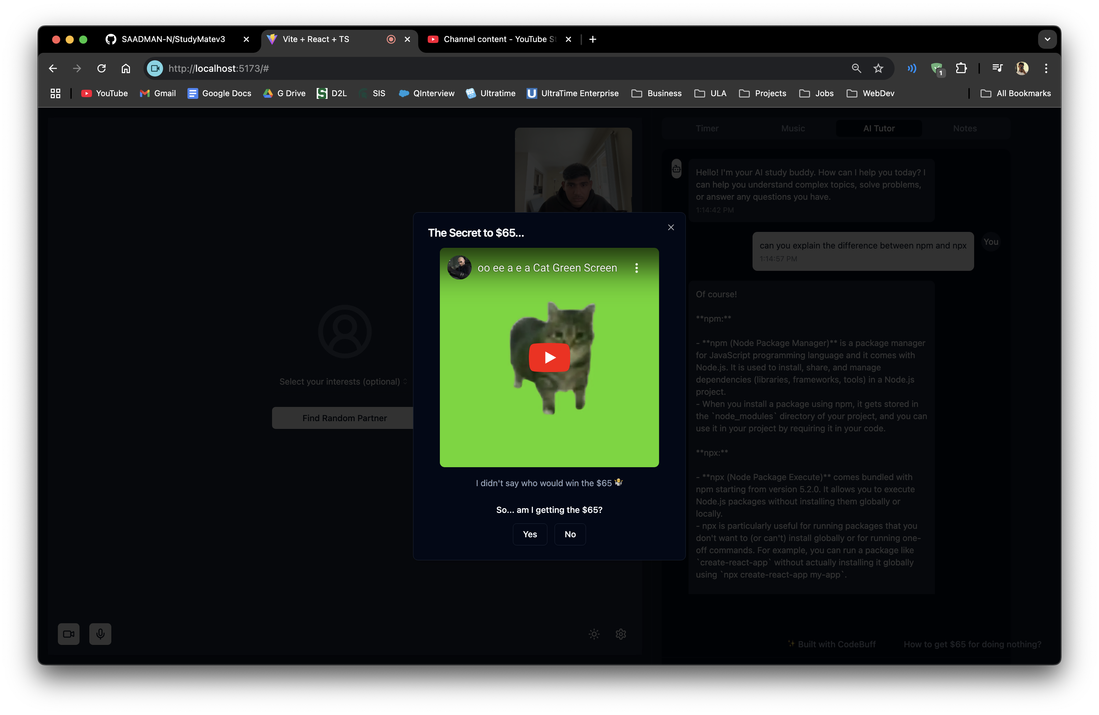
Task: Mute the microphone button
Action: click(100, 634)
